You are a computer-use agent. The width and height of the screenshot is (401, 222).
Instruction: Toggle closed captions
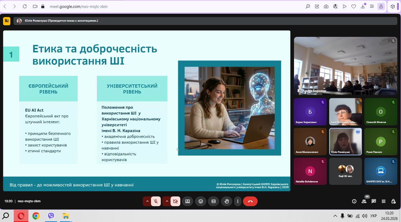[x=214, y=201]
